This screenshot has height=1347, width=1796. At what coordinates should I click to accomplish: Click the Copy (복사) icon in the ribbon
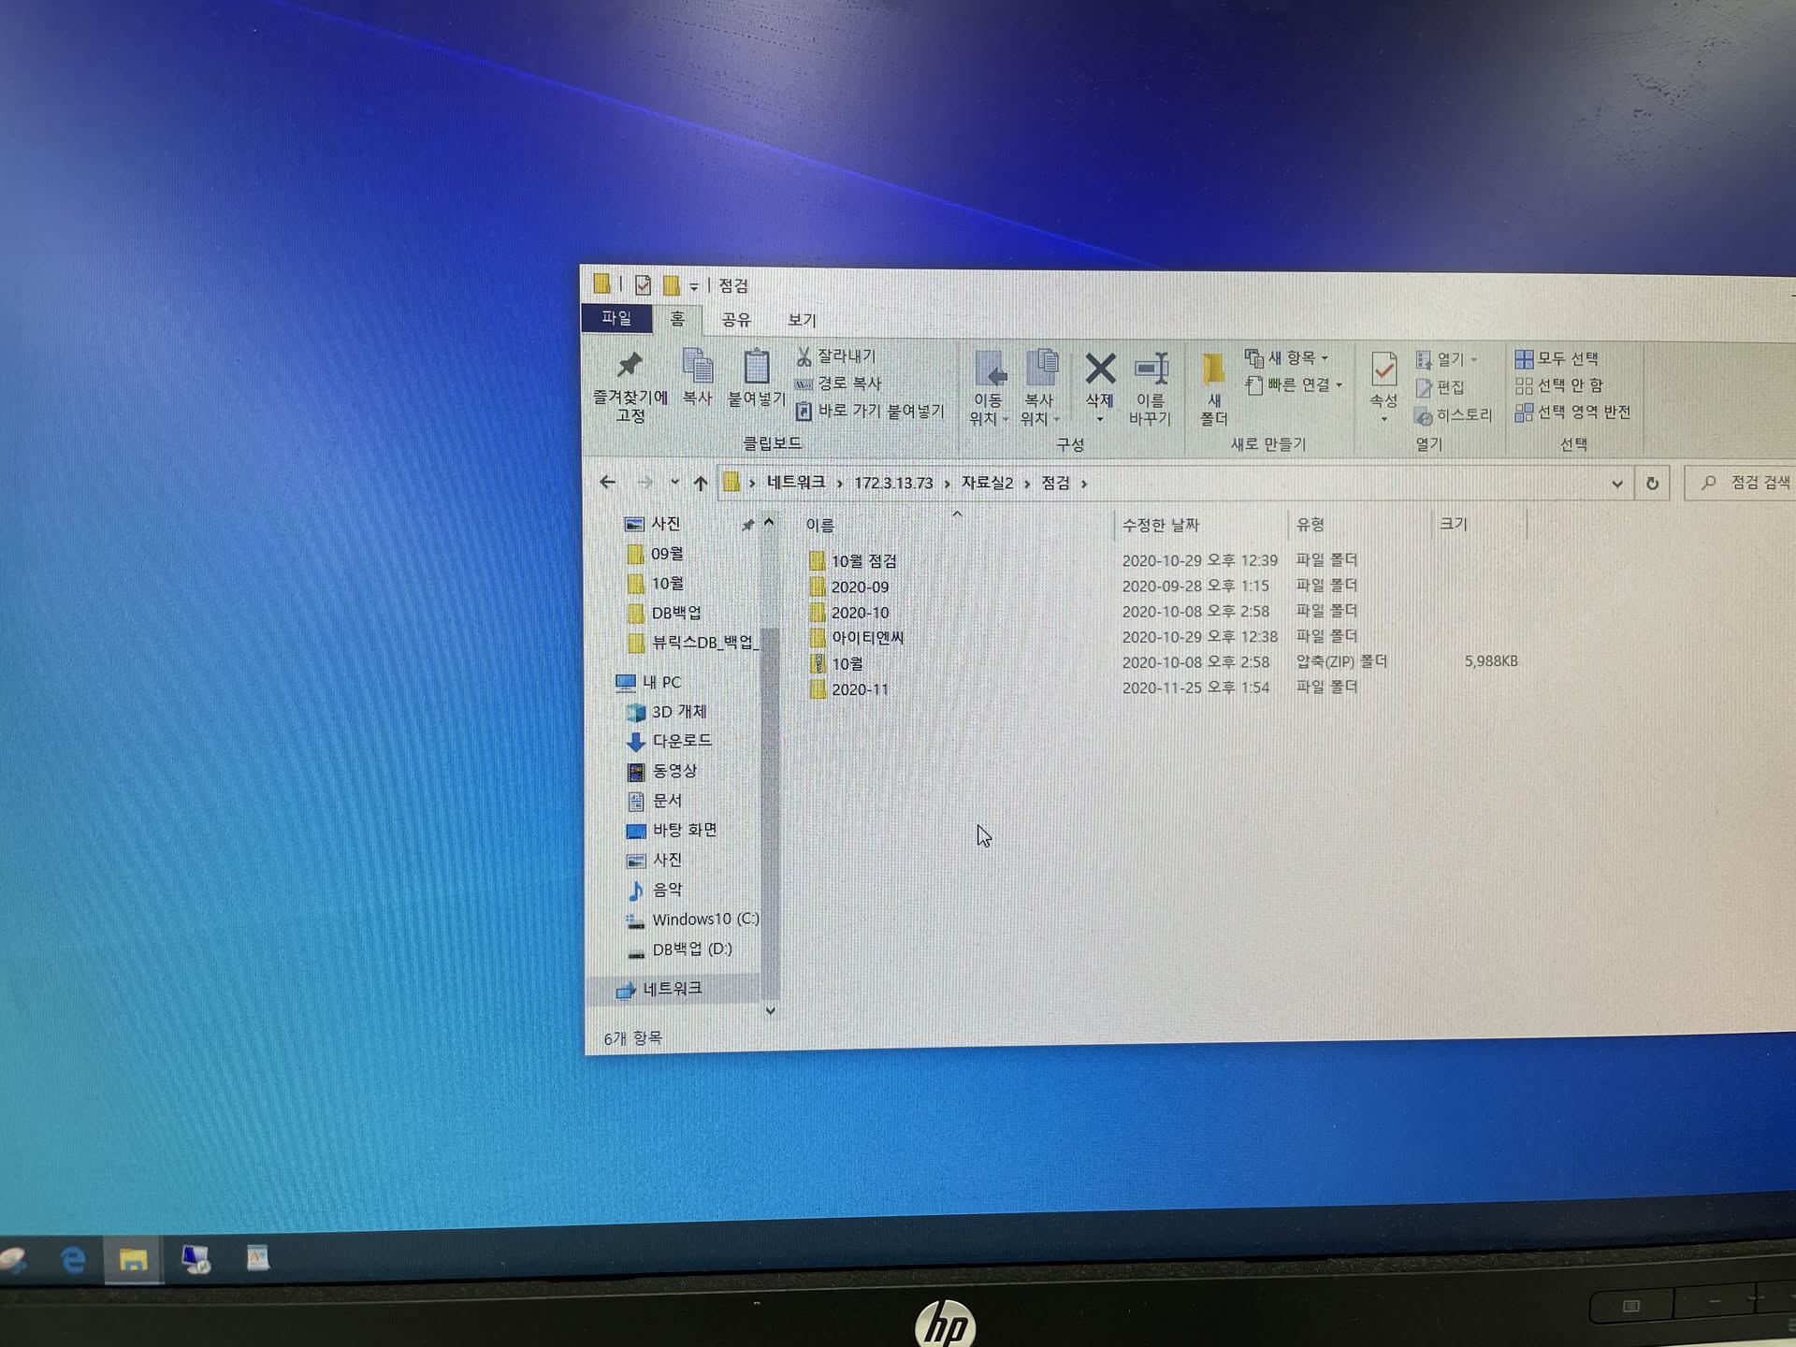click(697, 367)
